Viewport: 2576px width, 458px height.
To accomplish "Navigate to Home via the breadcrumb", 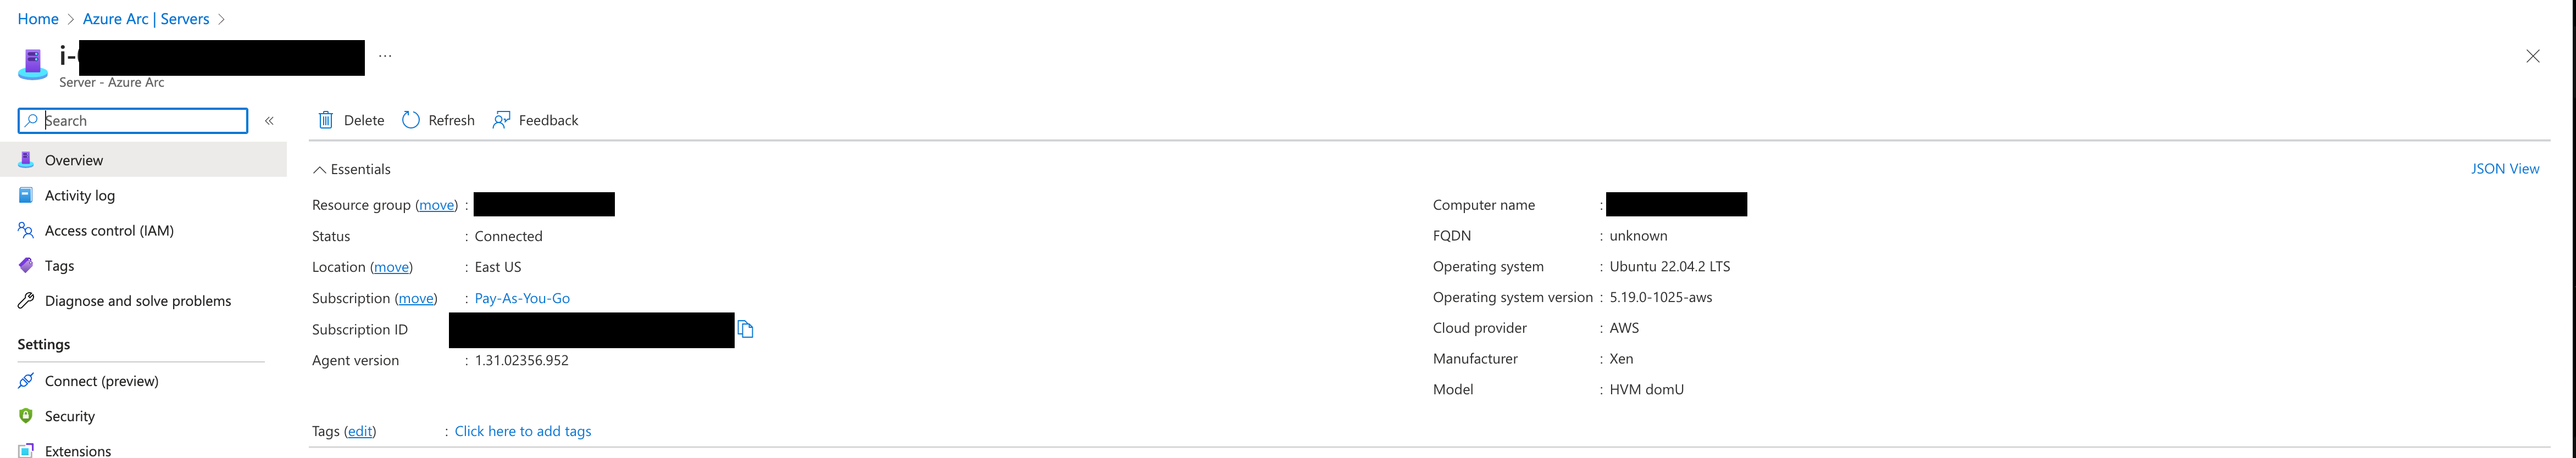I will tap(37, 18).
